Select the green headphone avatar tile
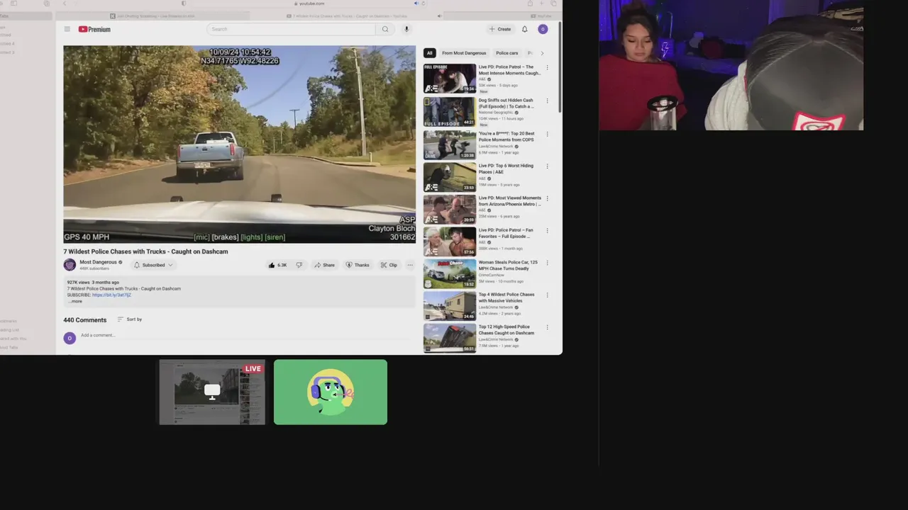The height and width of the screenshot is (510, 908). click(331, 392)
